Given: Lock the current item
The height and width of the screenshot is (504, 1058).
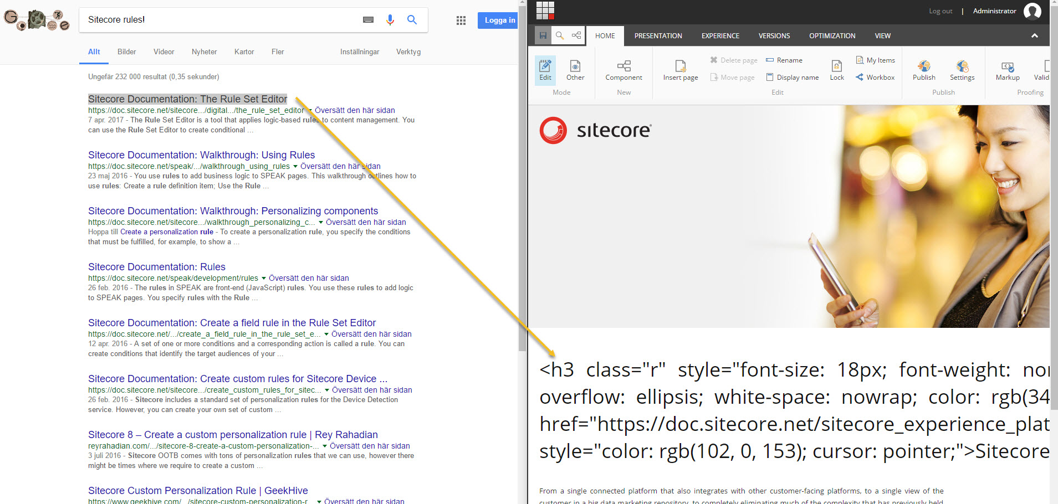Looking at the screenshot, I should (x=837, y=70).
